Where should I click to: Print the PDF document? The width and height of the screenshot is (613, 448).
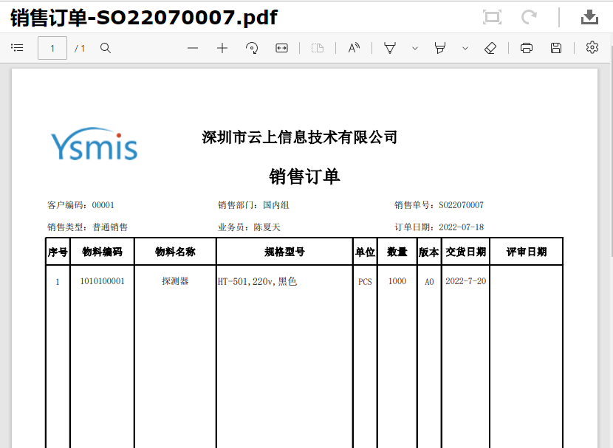pos(527,48)
